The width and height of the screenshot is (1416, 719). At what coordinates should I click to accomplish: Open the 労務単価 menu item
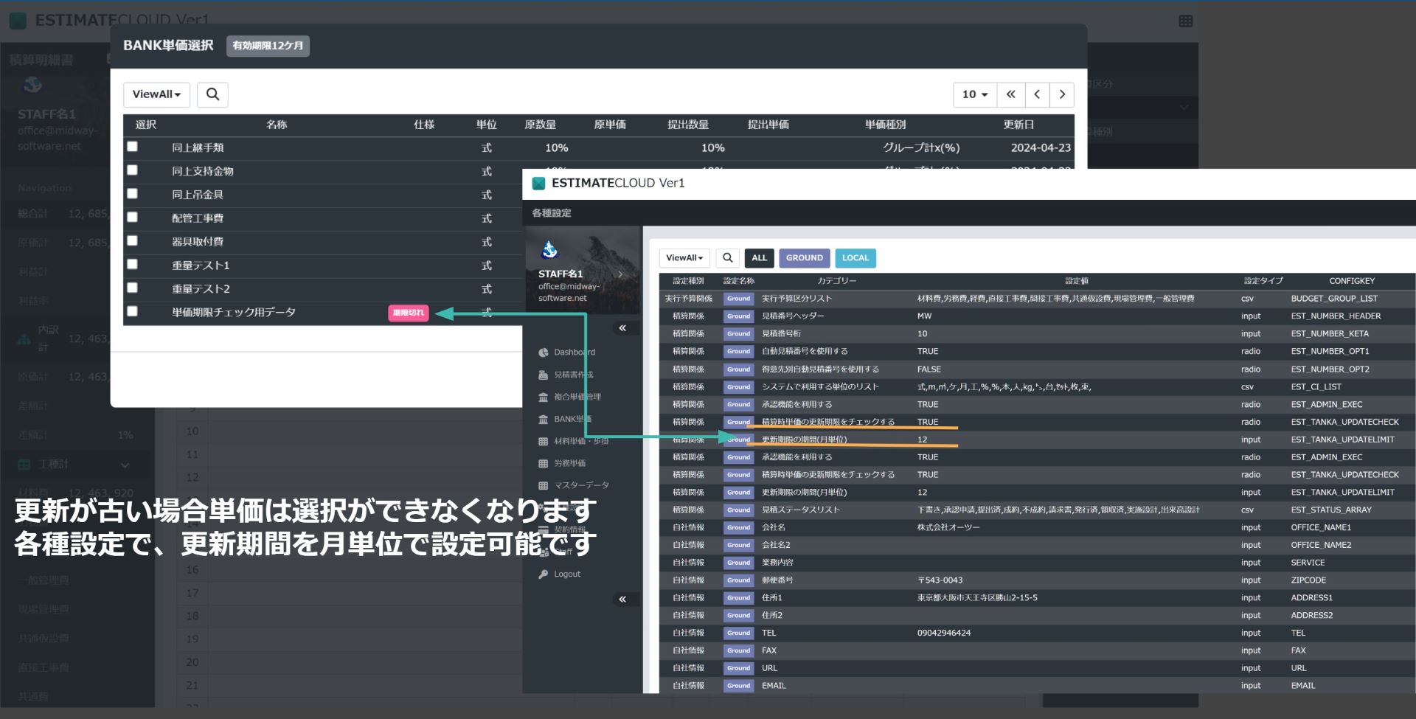tap(570, 463)
